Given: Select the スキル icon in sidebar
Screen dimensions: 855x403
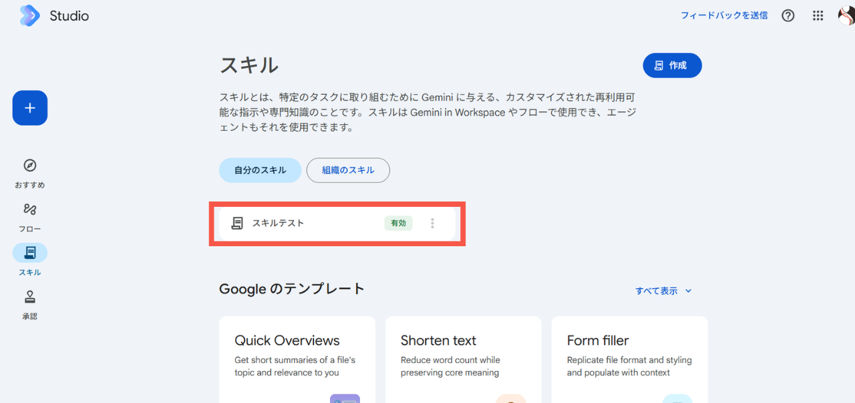Looking at the screenshot, I should click(30, 253).
